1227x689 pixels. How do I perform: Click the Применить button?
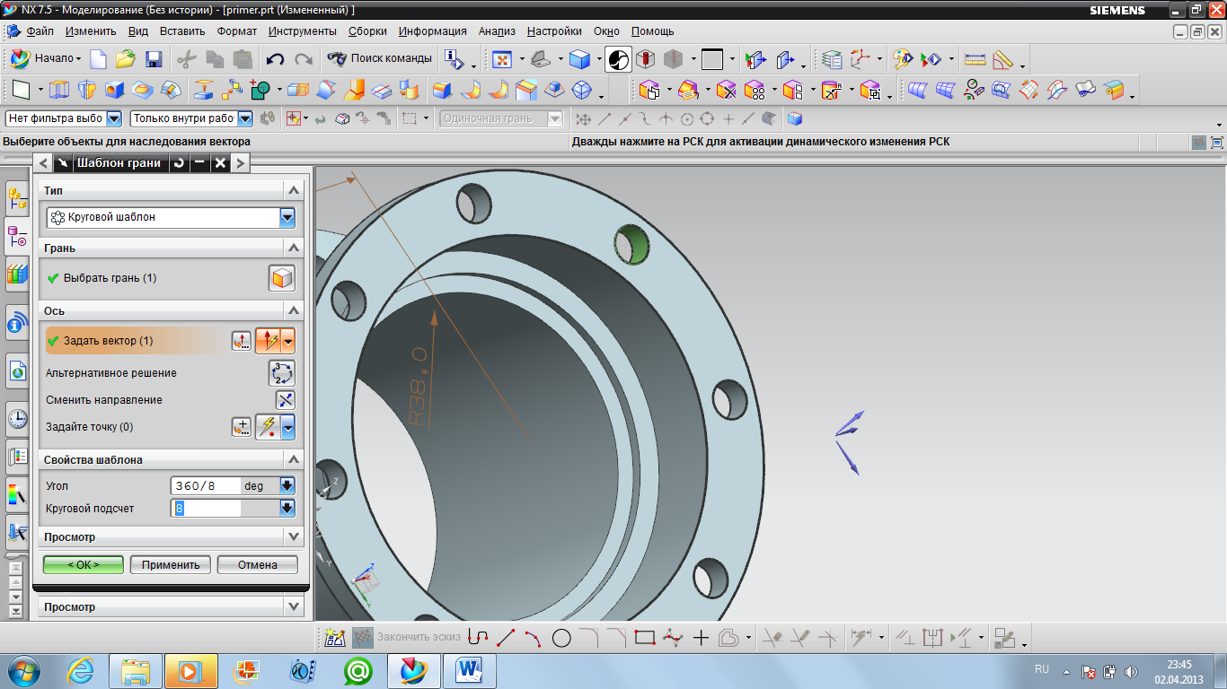coord(171,565)
